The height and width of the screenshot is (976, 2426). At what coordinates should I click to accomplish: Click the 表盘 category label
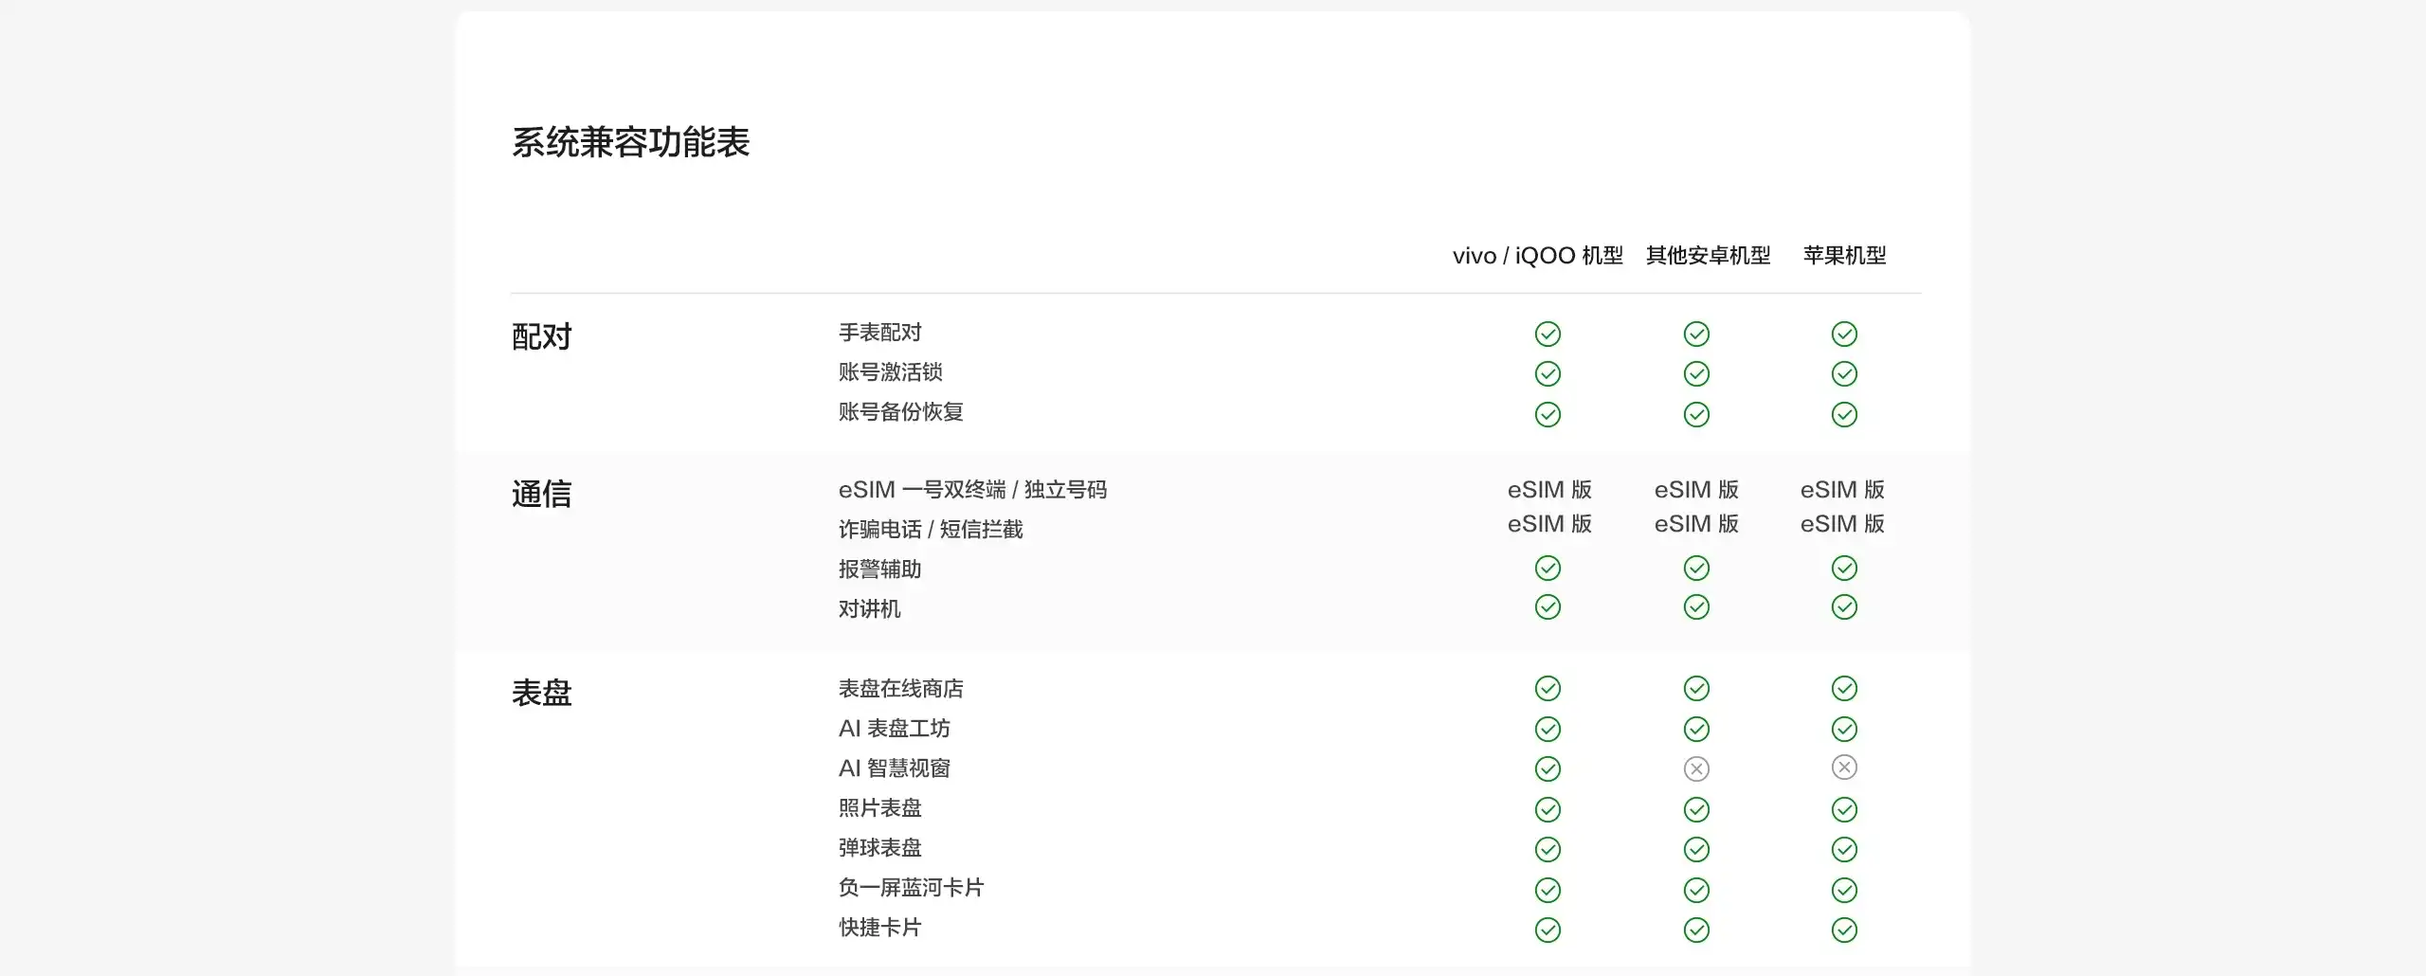(541, 693)
